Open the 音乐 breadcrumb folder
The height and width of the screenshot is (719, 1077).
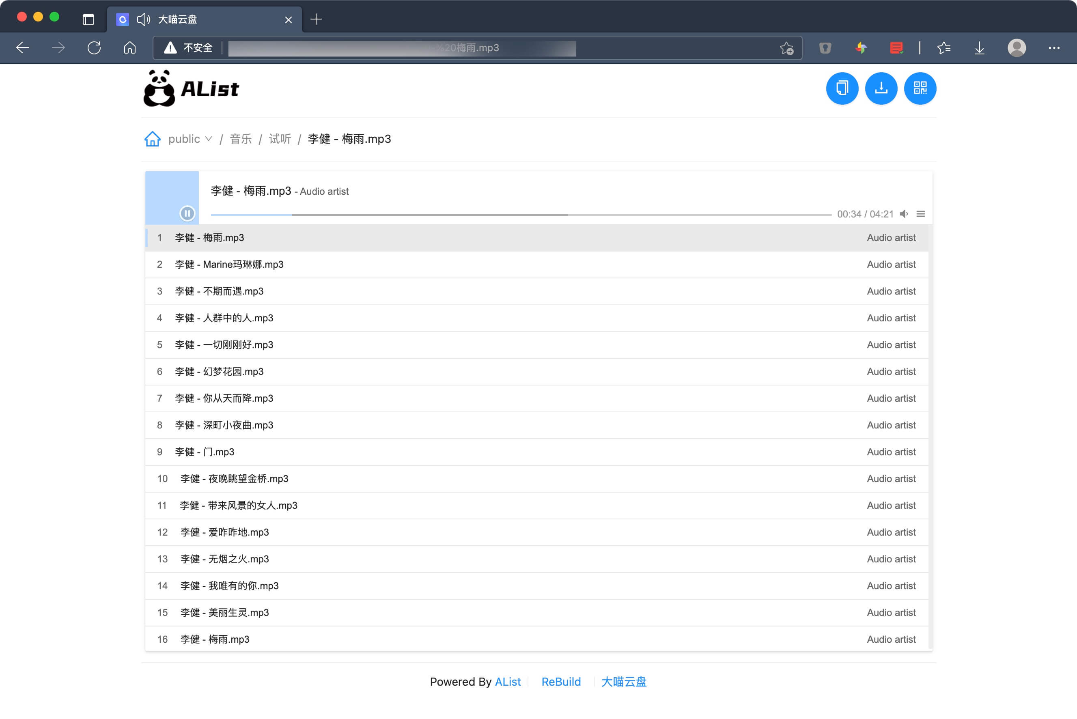pos(240,138)
